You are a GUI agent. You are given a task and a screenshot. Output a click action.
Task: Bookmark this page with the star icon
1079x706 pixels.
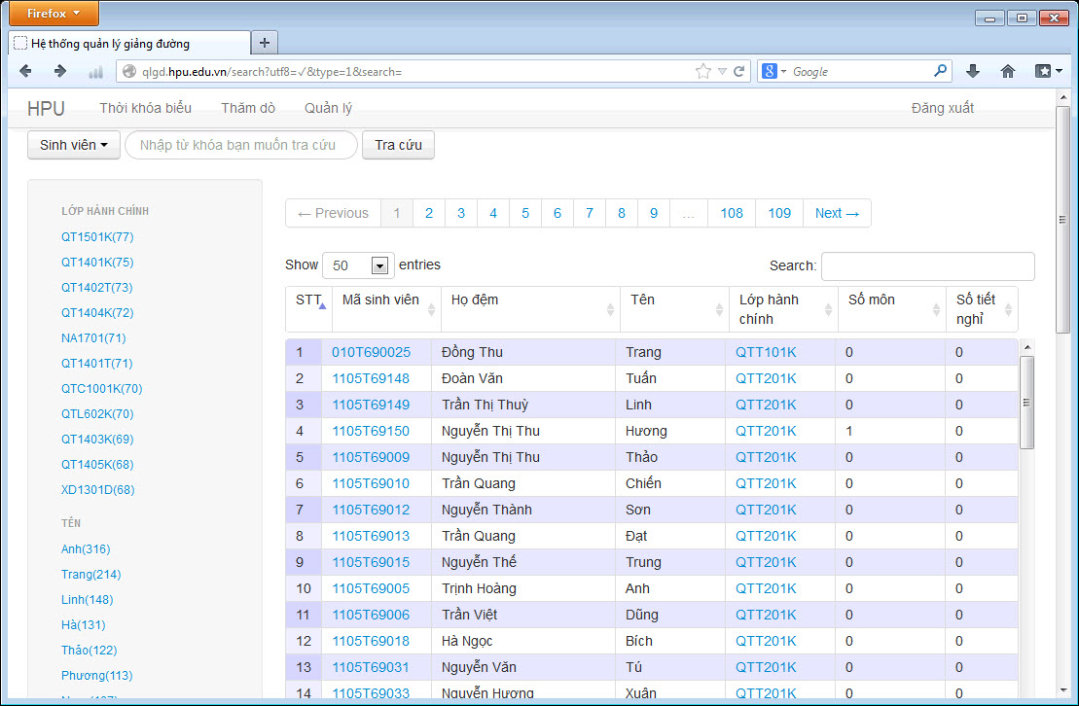coord(702,71)
